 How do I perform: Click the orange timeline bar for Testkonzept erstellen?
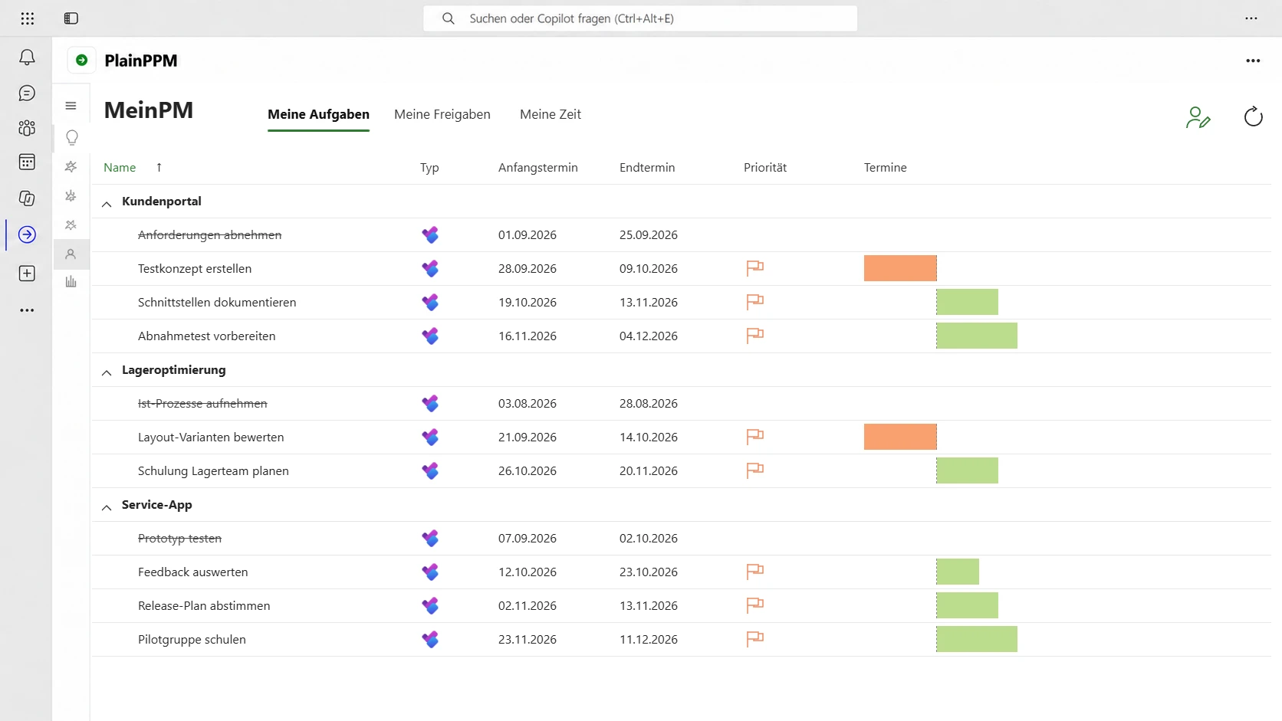point(900,268)
